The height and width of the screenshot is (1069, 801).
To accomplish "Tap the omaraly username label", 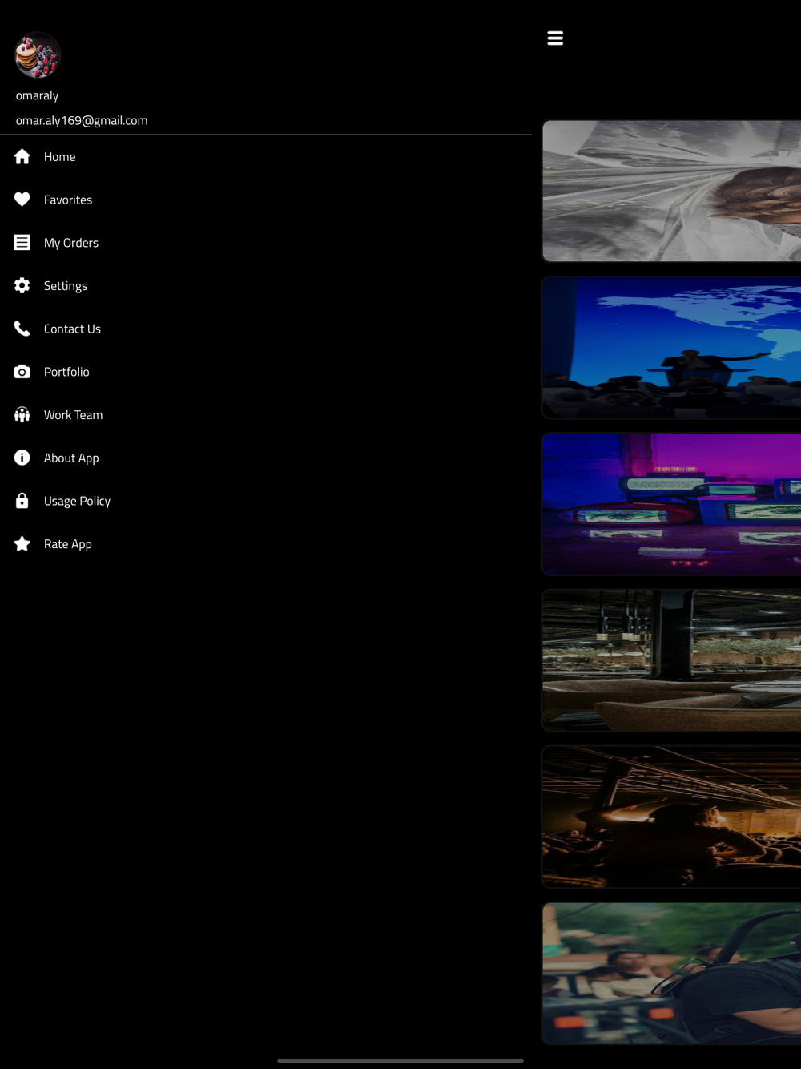I will pyautogui.click(x=37, y=95).
